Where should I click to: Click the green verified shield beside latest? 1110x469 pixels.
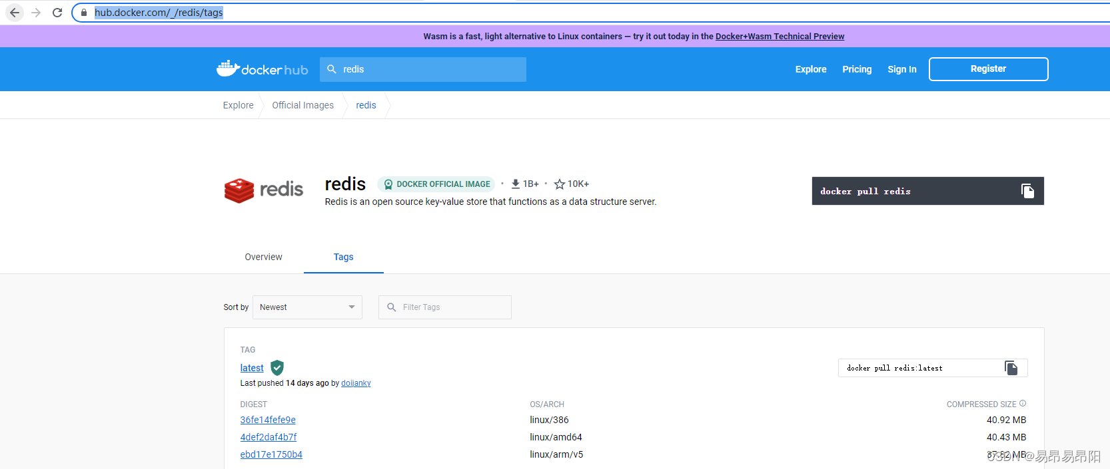click(277, 368)
